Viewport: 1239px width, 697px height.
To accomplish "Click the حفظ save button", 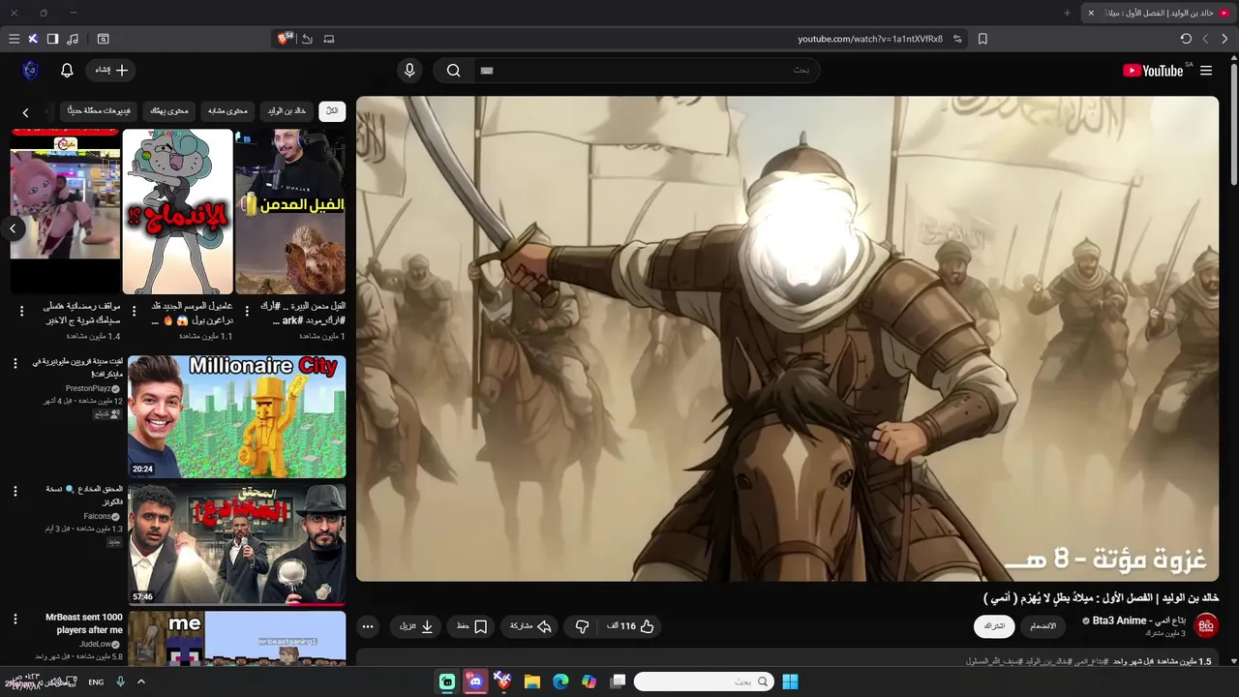I will pyautogui.click(x=472, y=626).
